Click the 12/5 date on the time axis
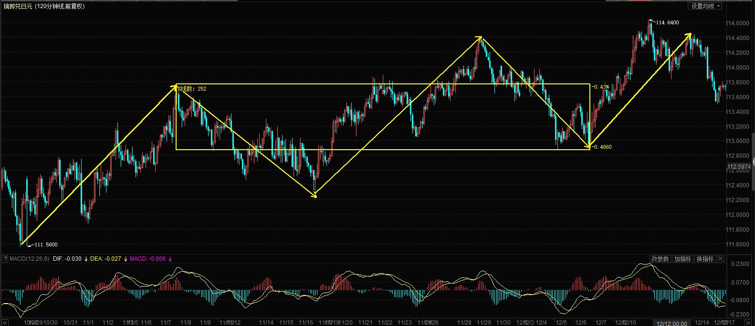 tap(561, 323)
